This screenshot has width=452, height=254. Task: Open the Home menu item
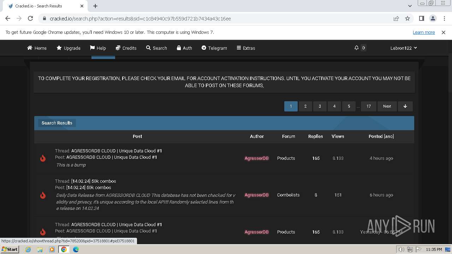[37, 48]
